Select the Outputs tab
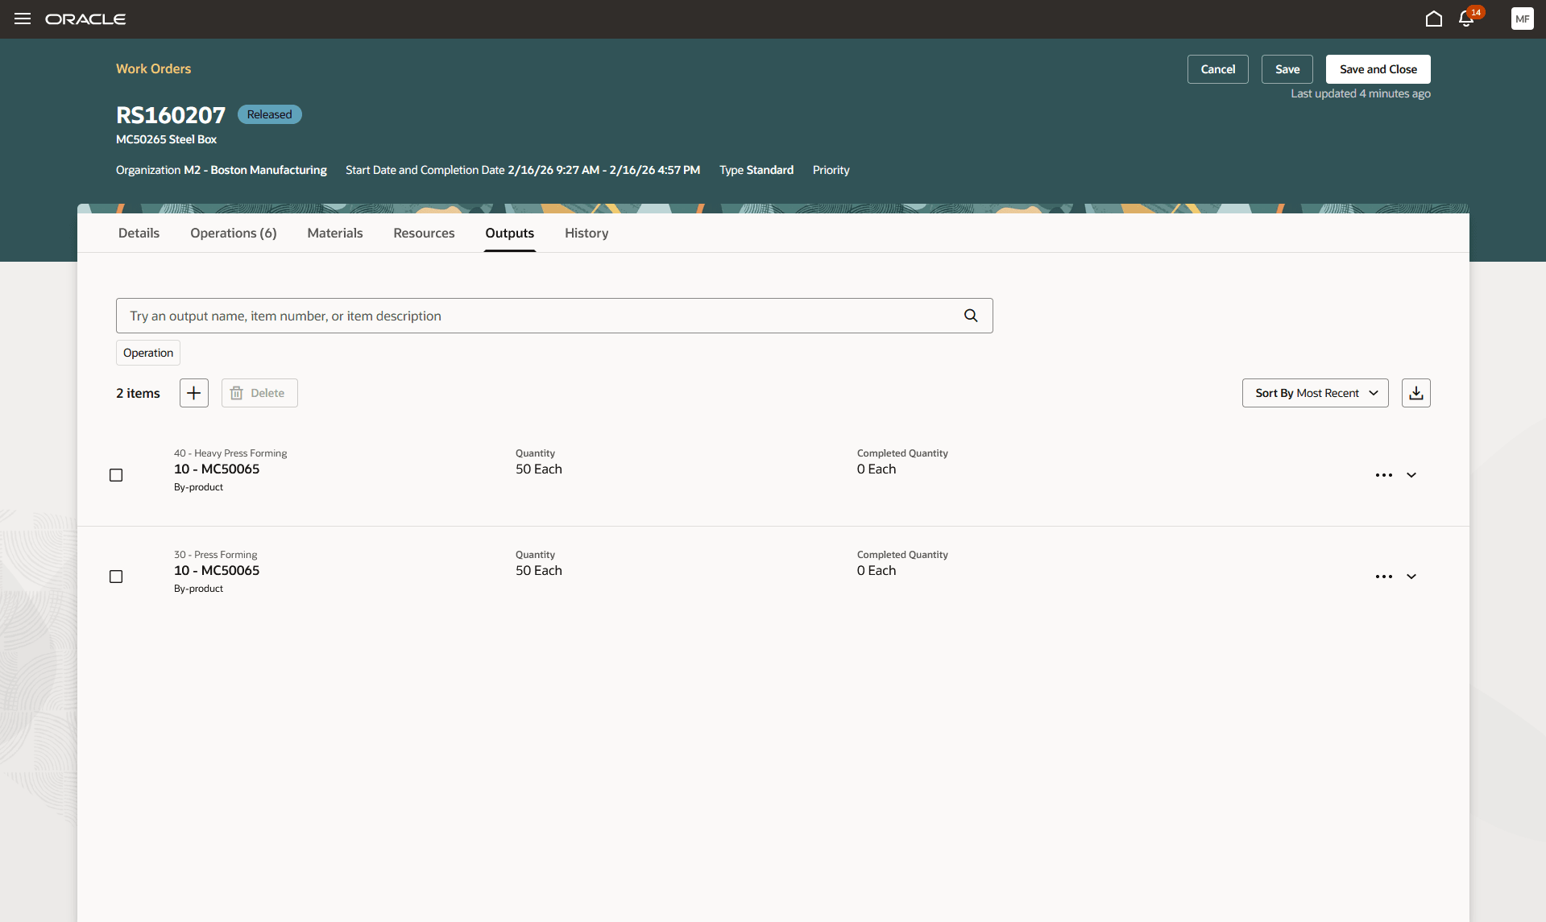Viewport: 1546px width, 922px height. [x=510, y=233]
